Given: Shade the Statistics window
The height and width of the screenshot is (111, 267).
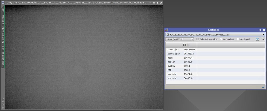Looking at the screenshot, I should (x=260, y=30).
